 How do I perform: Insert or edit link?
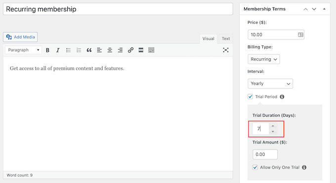tap(130, 50)
